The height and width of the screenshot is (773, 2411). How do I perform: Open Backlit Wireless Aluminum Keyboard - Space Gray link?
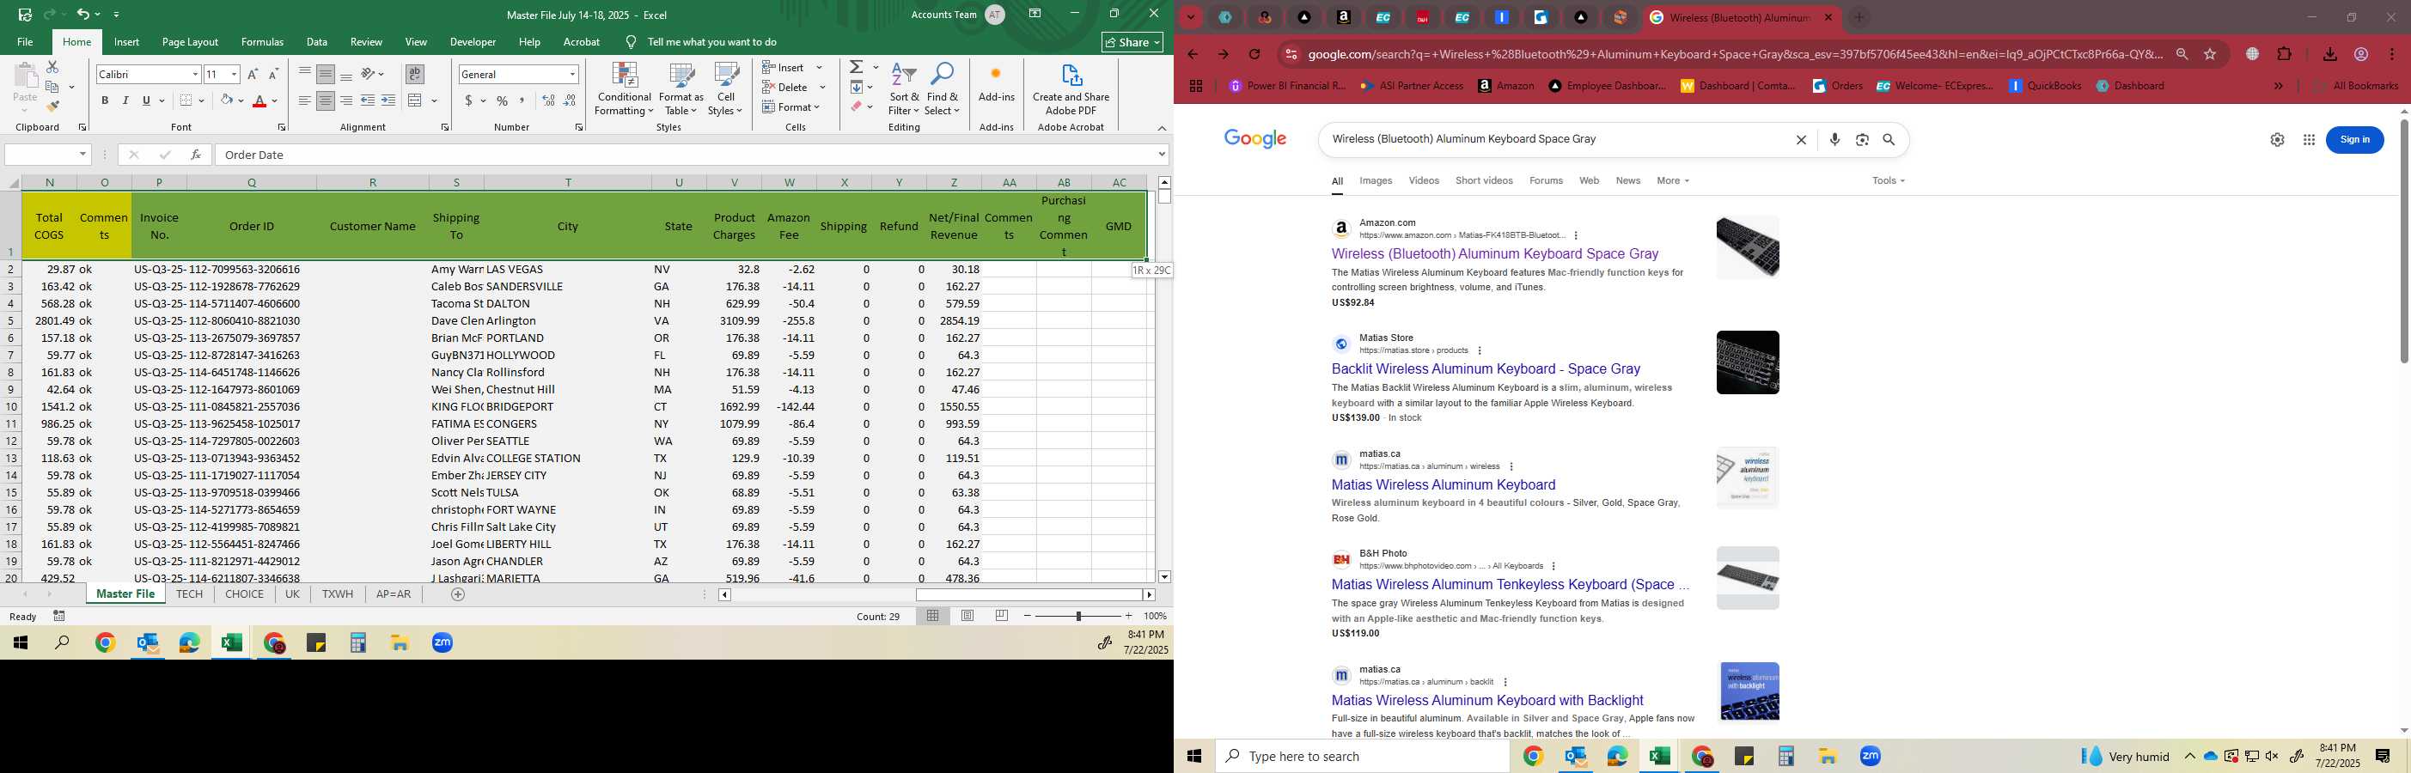1486,368
